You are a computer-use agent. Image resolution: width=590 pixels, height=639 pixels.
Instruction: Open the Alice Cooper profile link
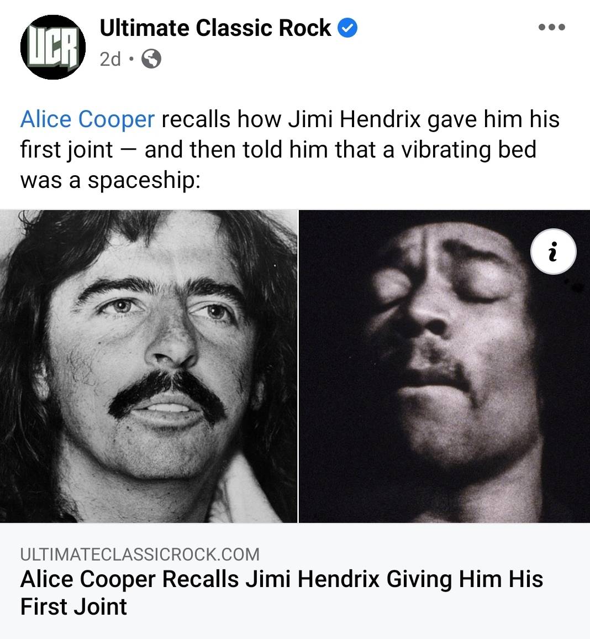[86, 118]
